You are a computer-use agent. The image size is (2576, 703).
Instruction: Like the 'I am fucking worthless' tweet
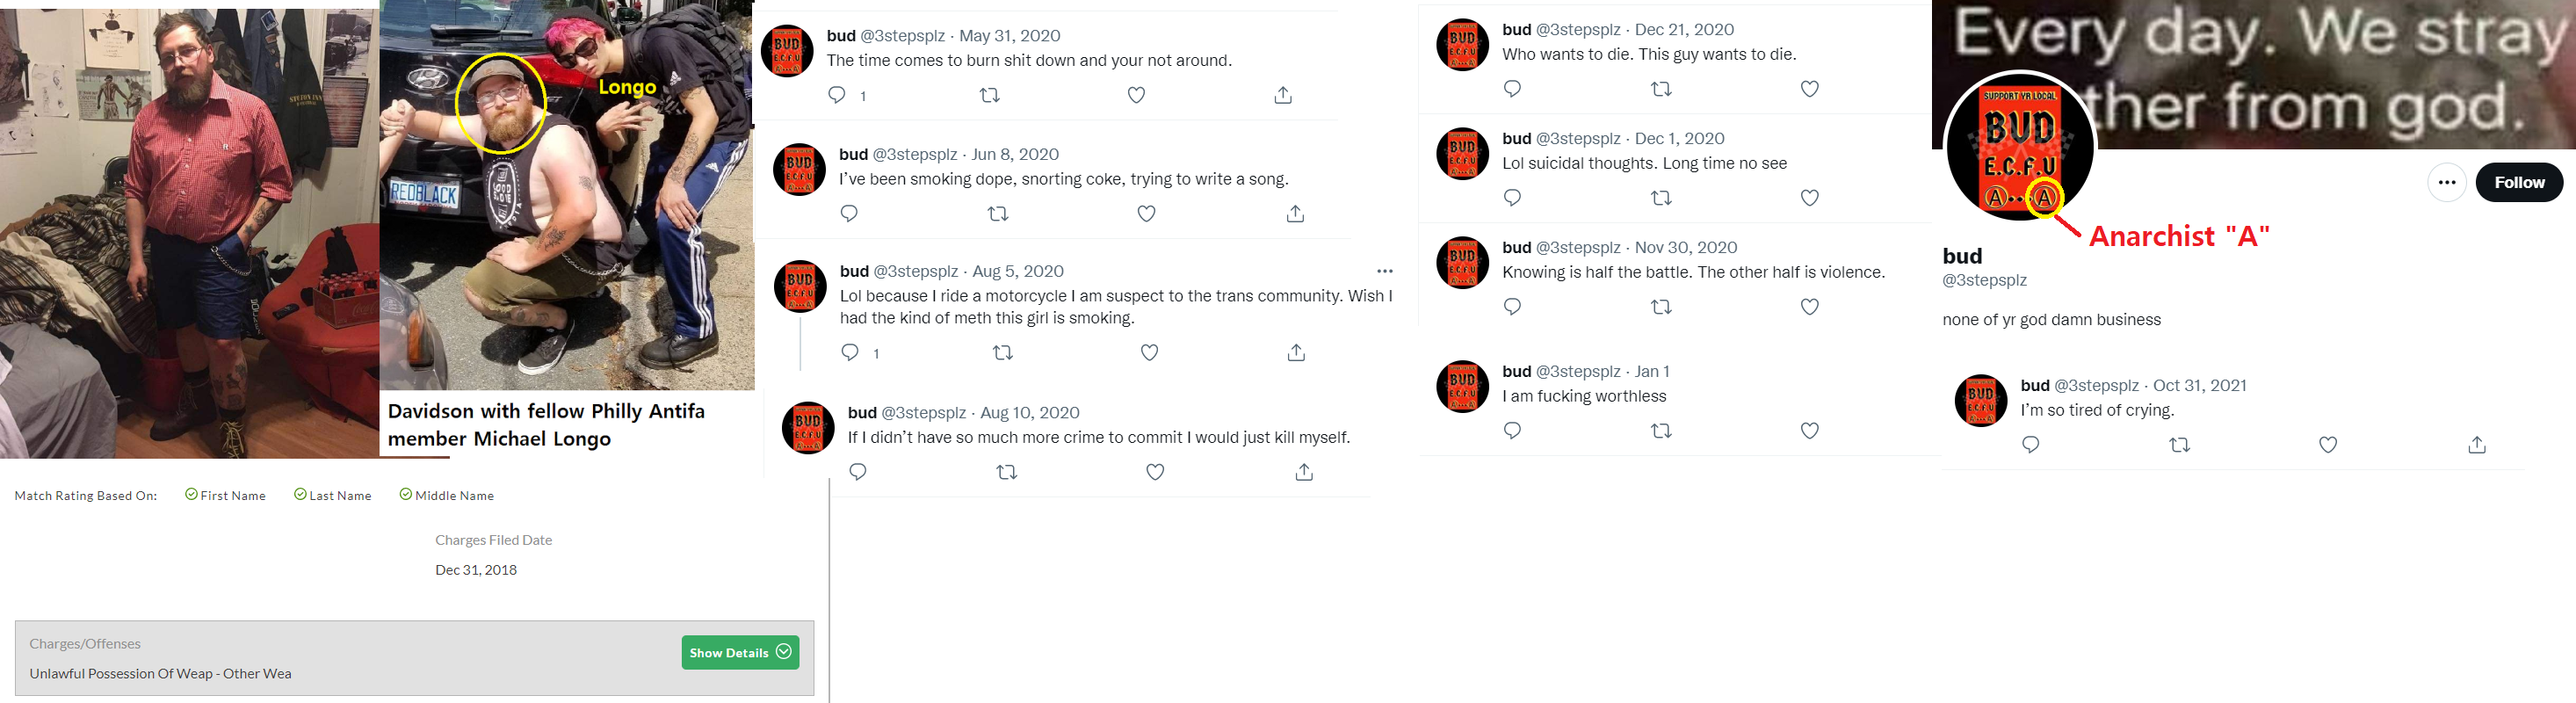pyautogui.click(x=1809, y=431)
